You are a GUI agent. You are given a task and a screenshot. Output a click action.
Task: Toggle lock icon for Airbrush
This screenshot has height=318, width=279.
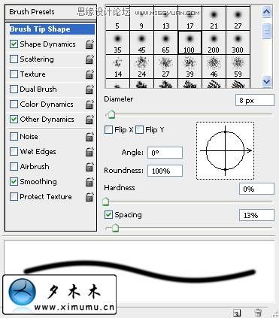tap(89, 167)
